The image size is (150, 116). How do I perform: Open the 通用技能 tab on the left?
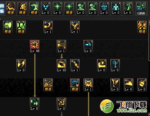click(x=2, y=8)
